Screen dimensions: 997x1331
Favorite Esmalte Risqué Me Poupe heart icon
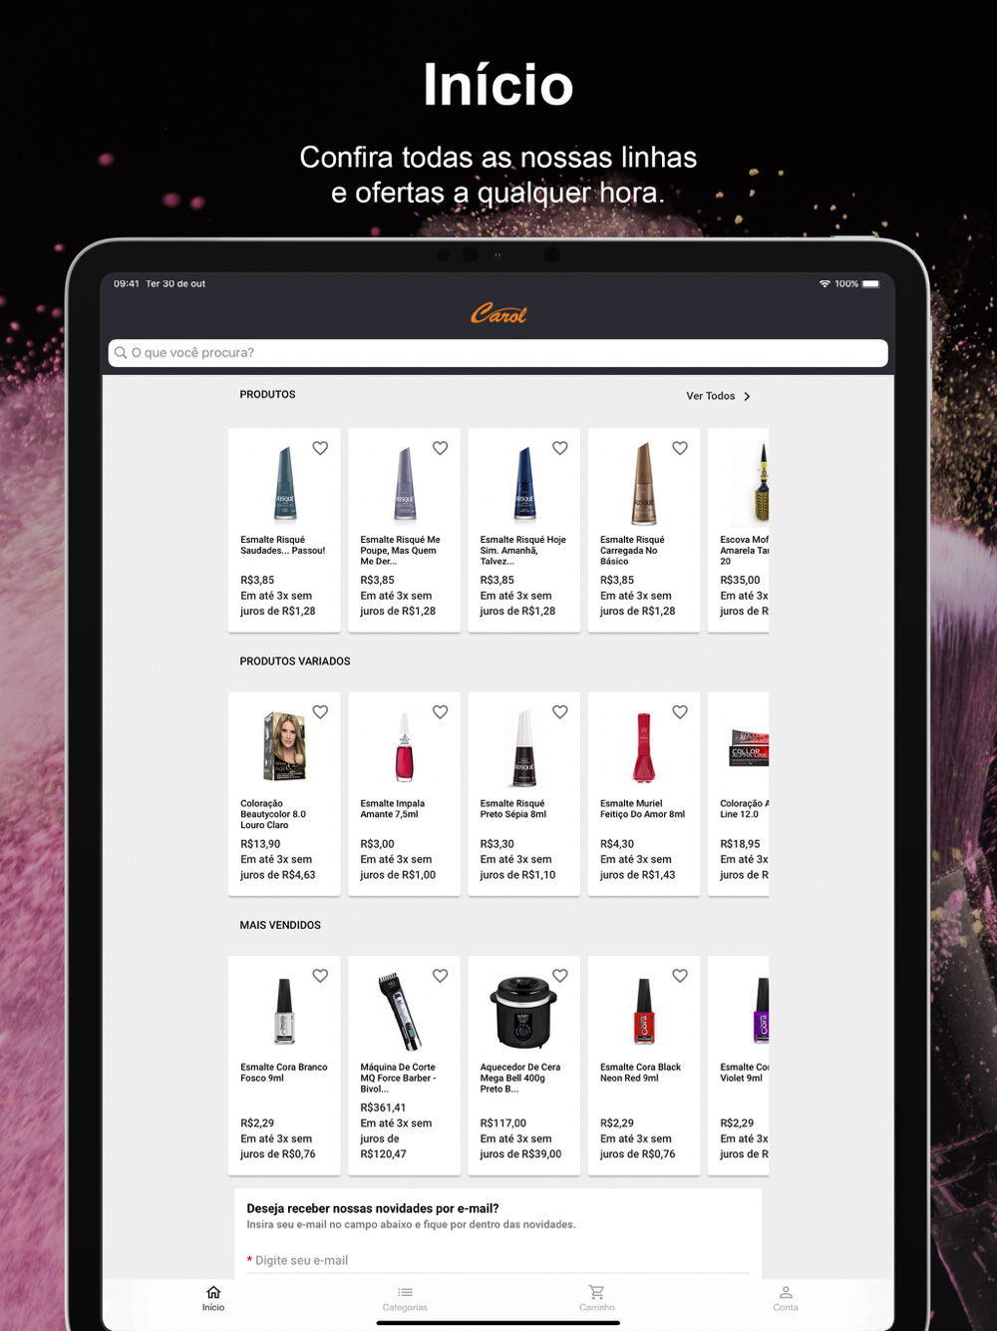tap(440, 448)
